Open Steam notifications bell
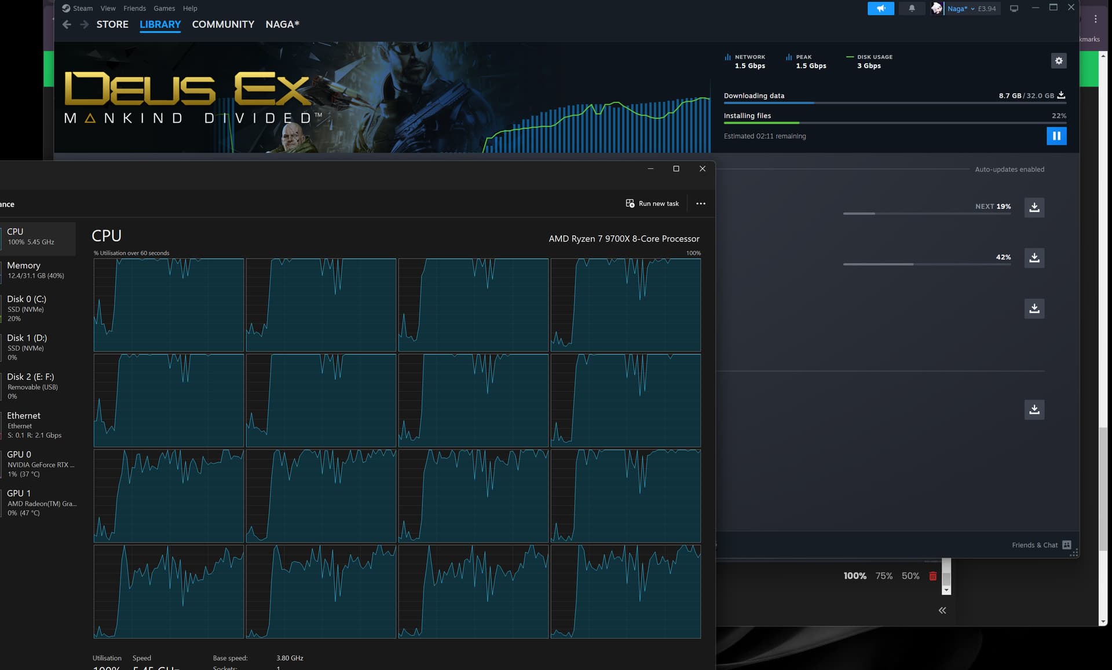 (912, 8)
